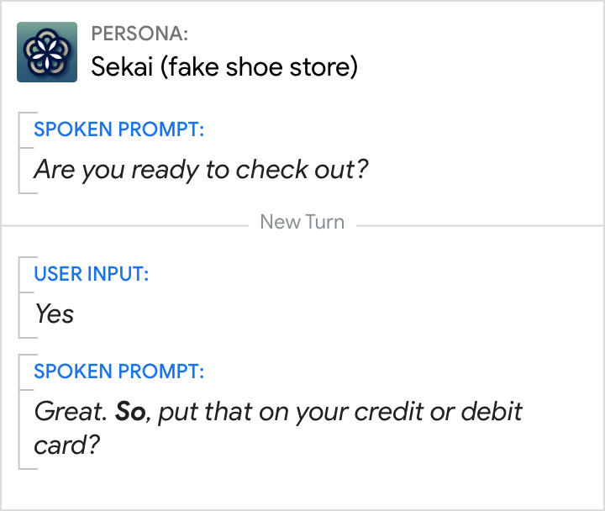Select the "Sekai (fake shoe store)" persona name
Viewport: 605px width, 511px height.
pyautogui.click(x=224, y=66)
